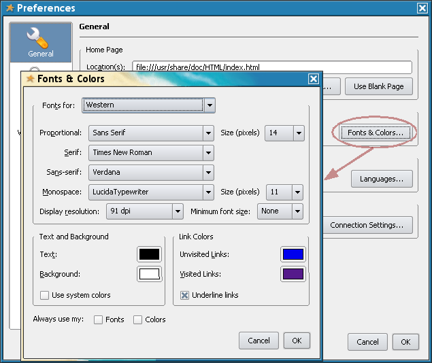Toggle the Underline links checkbox

point(185,295)
